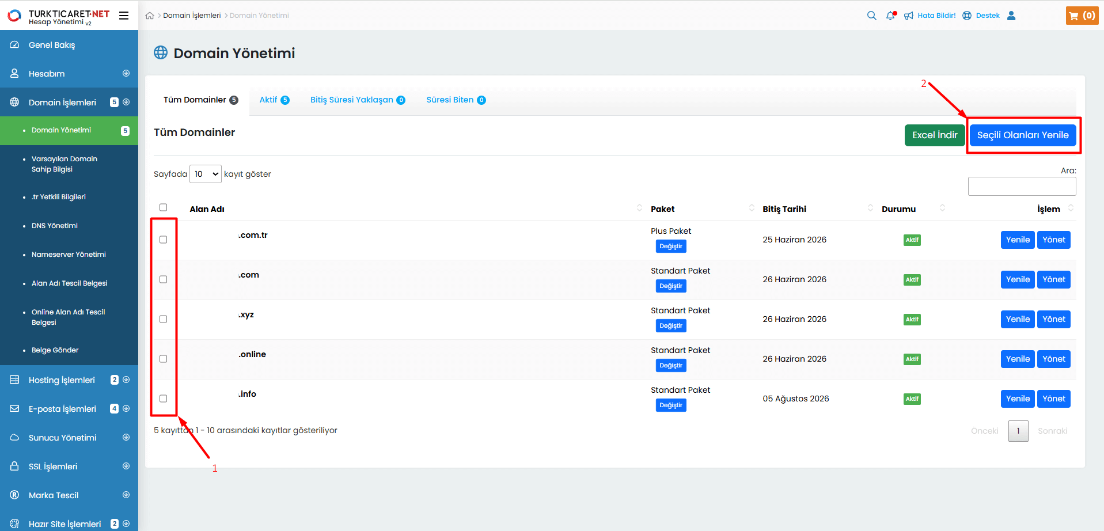The image size is (1104, 531).
Task: Open the notifications bell icon
Action: tap(890, 16)
